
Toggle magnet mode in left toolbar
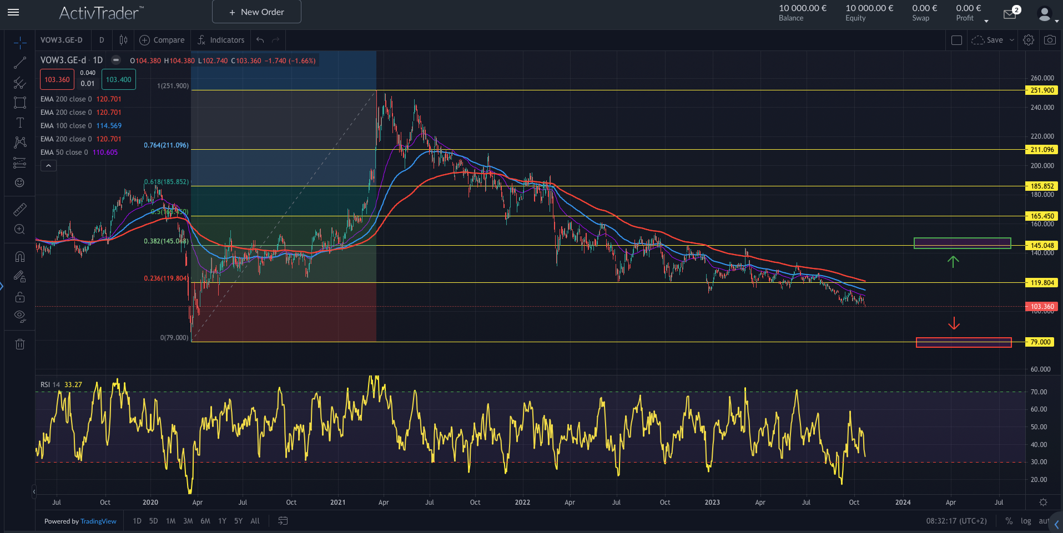[20, 256]
